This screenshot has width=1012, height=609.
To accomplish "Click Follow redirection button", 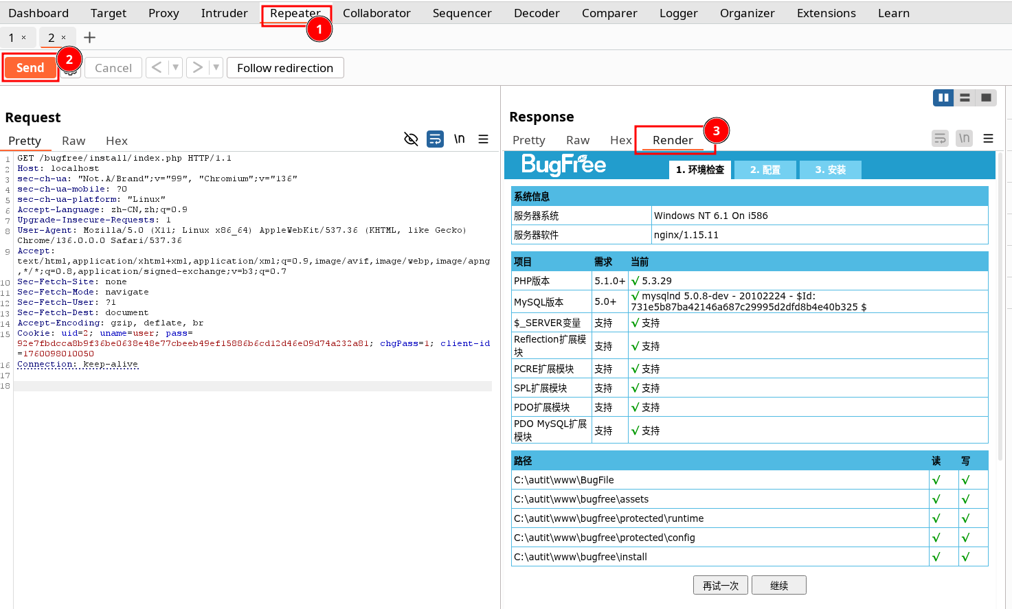I will [285, 68].
